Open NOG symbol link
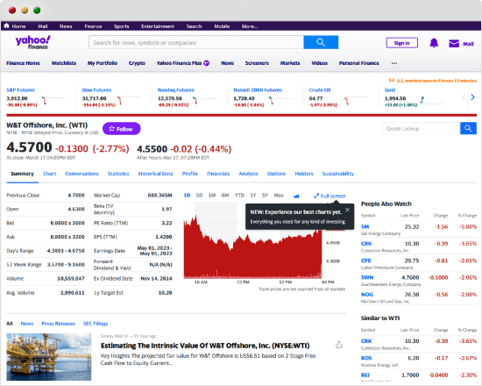Viewport: 482px width, 386px height. (x=366, y=294)
